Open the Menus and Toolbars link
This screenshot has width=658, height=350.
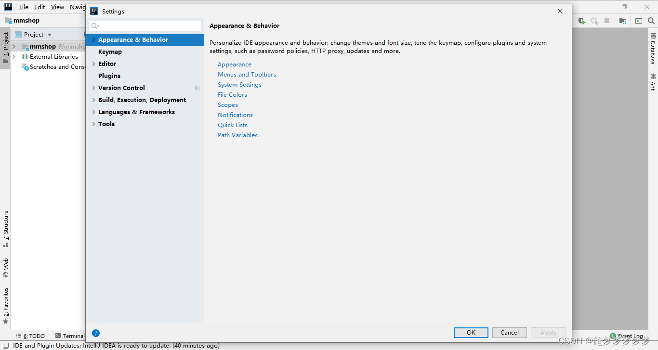[x=247, y=74]
